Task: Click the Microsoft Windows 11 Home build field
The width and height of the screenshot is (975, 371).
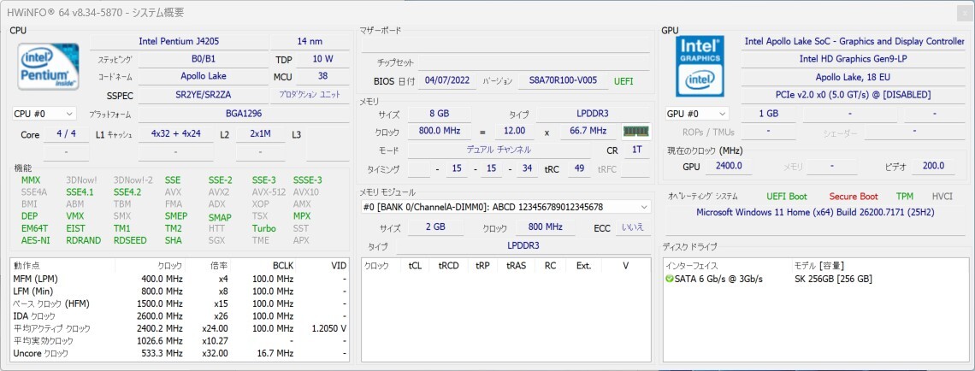Action: (x=814, y=213)
